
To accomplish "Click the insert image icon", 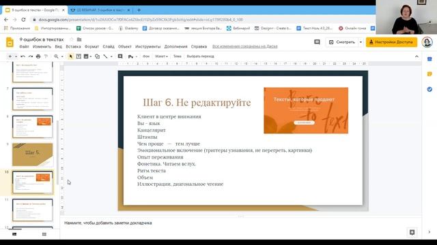I will [x=86, y=56].
